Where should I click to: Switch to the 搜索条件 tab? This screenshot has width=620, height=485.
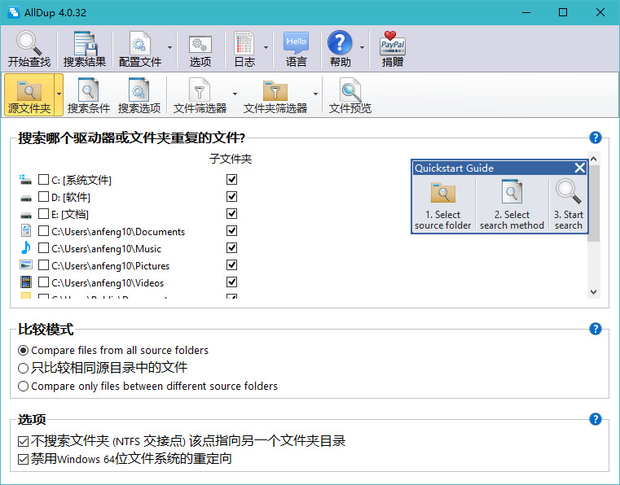pyautogui.click(x=88, y=95)
